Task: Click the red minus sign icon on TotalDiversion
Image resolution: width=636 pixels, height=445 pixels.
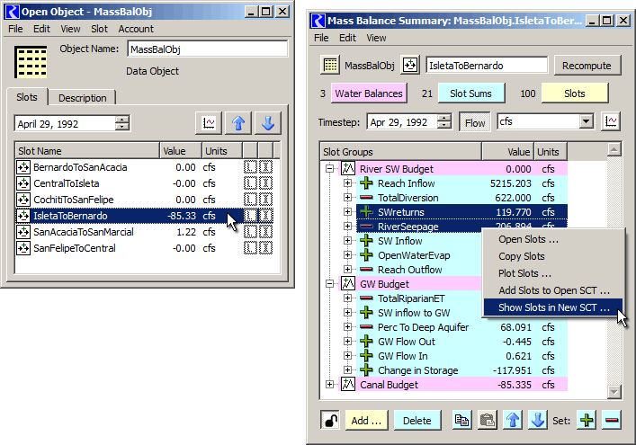Action: (x=366, y=198)
